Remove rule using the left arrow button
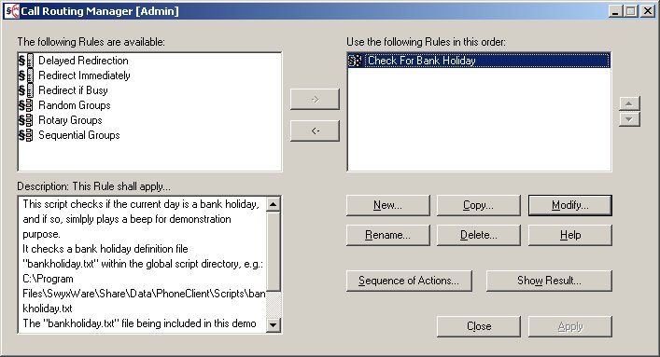 [315, 130]
